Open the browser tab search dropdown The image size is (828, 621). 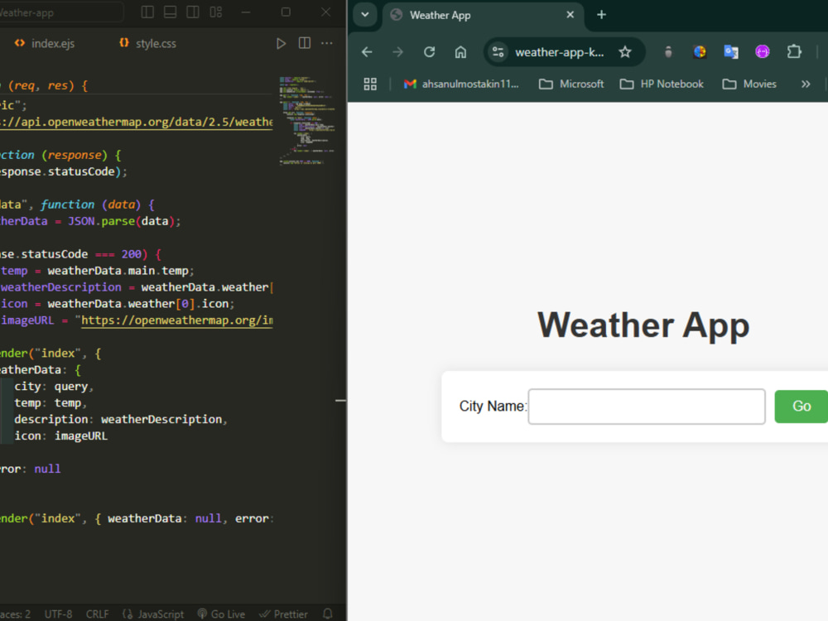pos(365,15)
